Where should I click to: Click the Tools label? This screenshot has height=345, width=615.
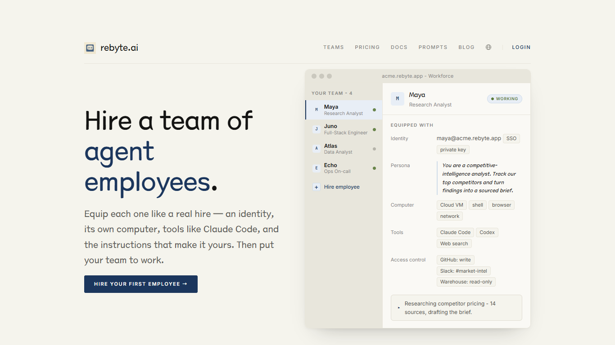(397, 232)
